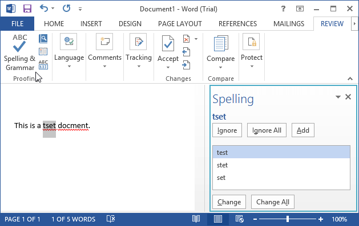This screenshot has width=359, height=226.
Task: Click the Accept change checkmark icon
Action: pyautogui.click(x=168, y=43)
